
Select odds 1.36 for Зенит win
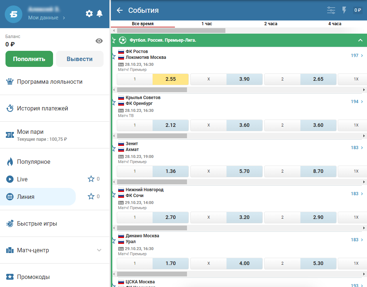click(171, 171)
